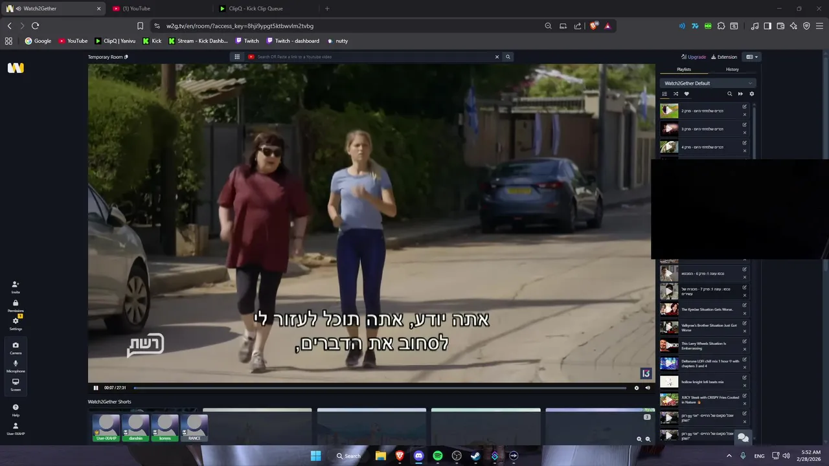Seek along the video progress bar
Screen dimensions: 829x466
click(x=380, y=388)
